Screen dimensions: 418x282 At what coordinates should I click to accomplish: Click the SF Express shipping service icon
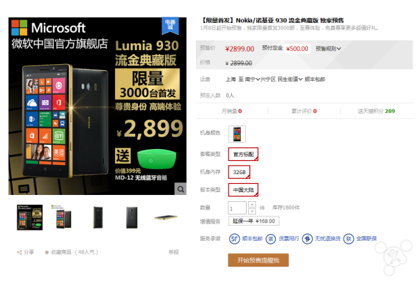tap(234, 239)
